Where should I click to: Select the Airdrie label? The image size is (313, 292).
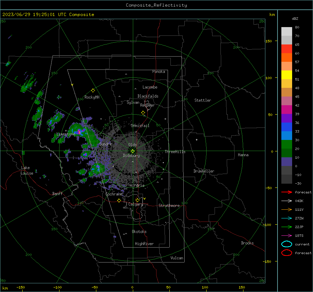coord(137,185)
